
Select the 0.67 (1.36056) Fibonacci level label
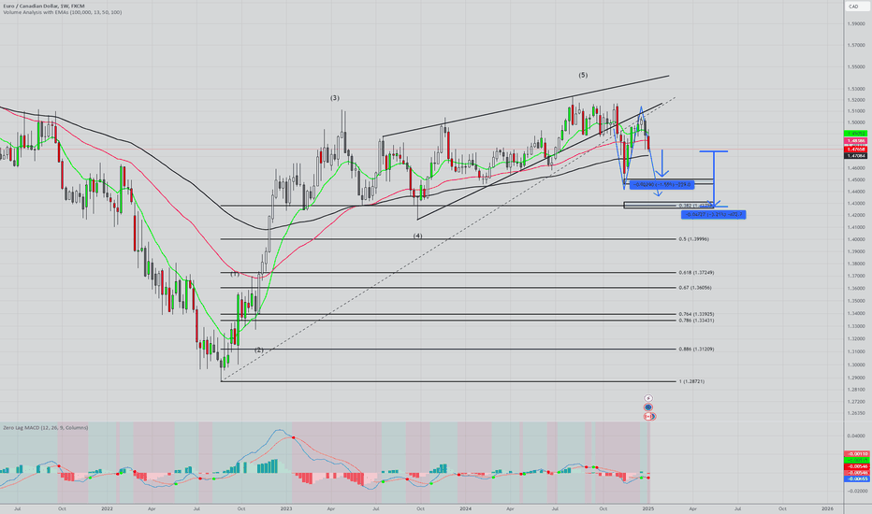click(694, 288)
